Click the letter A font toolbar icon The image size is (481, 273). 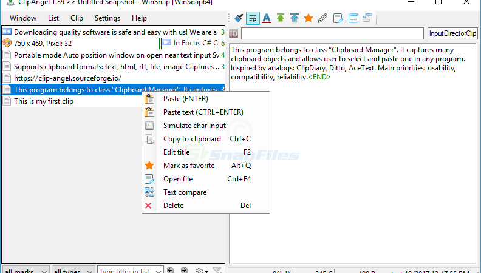pyautogui.click(x=267, y=18)
